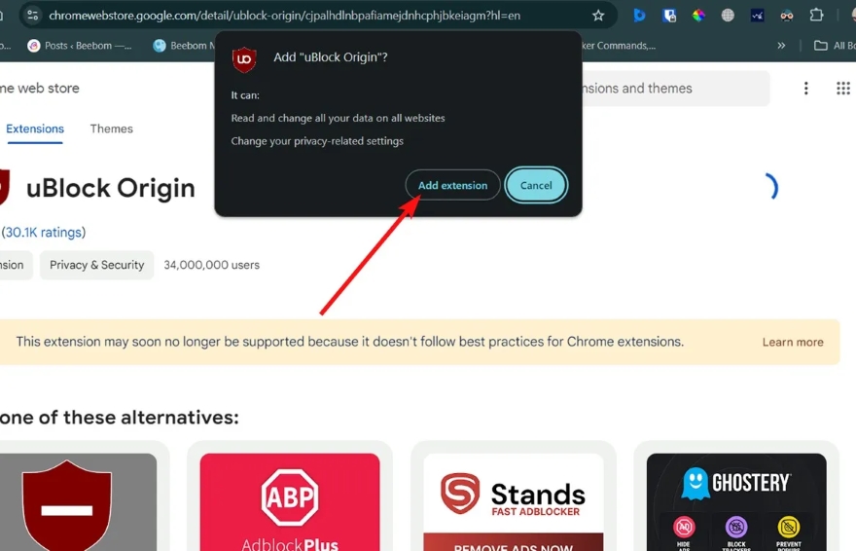The height and width of the screenshot is (551, 856).
Task: Open the Stands Fast Adblocker card
Action: (x=514, y=501)
